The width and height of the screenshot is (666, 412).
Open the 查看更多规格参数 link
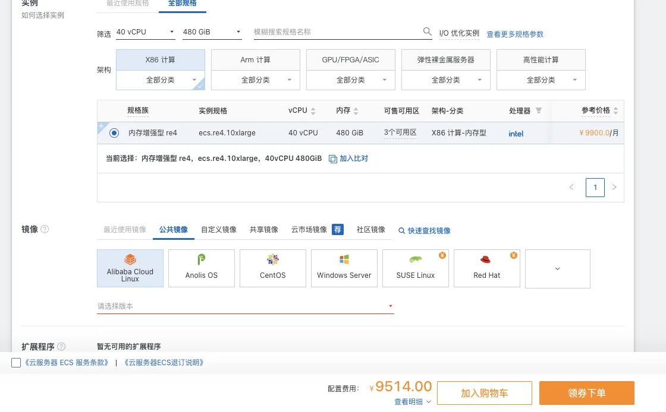tap(515, 34)
